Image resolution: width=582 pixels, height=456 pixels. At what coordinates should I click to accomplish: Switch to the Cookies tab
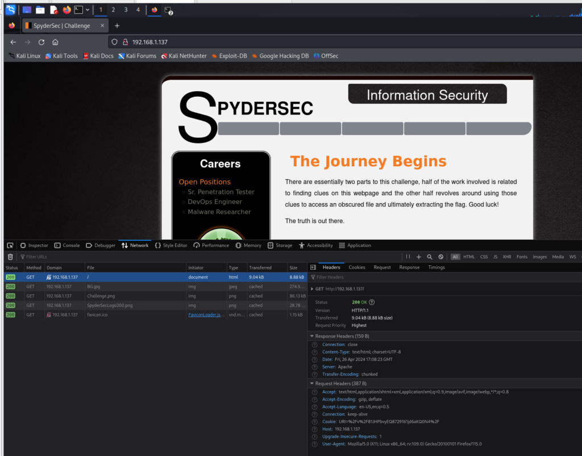pyautogui.click(x=357, y=268)
